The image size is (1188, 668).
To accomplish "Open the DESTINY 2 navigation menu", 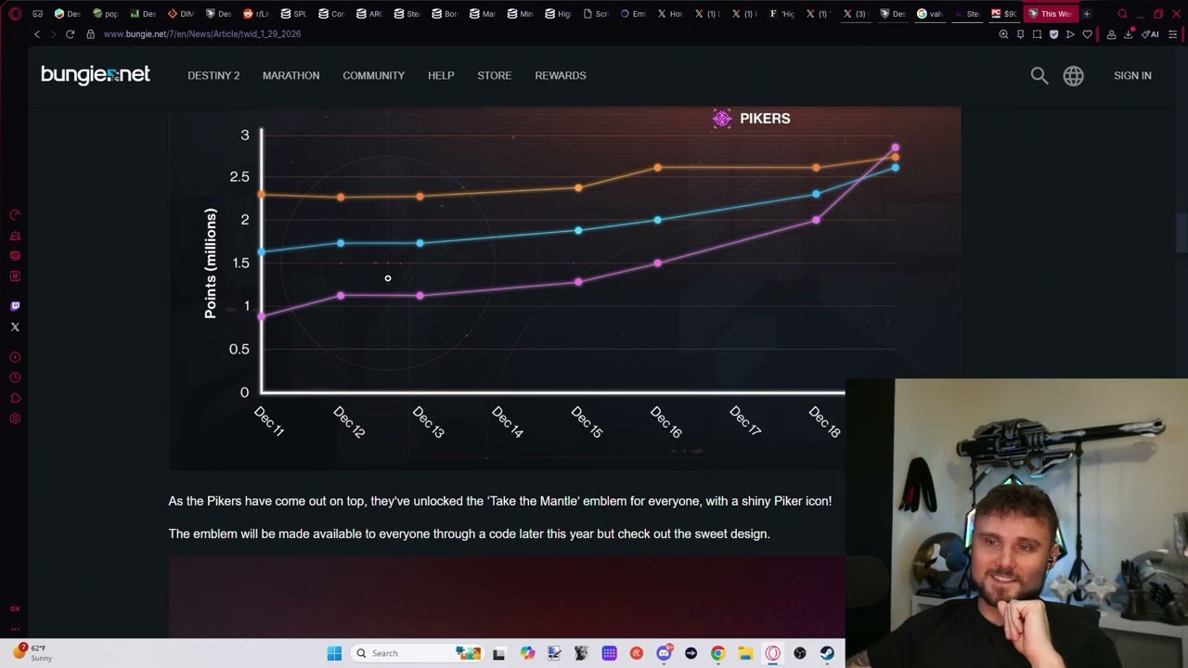I will click(213, 76).
